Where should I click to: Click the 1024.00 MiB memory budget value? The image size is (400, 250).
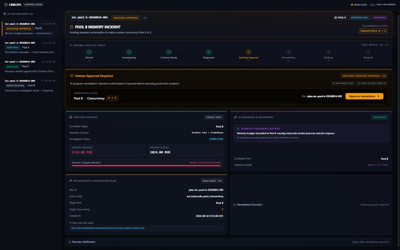coord(160,152)
